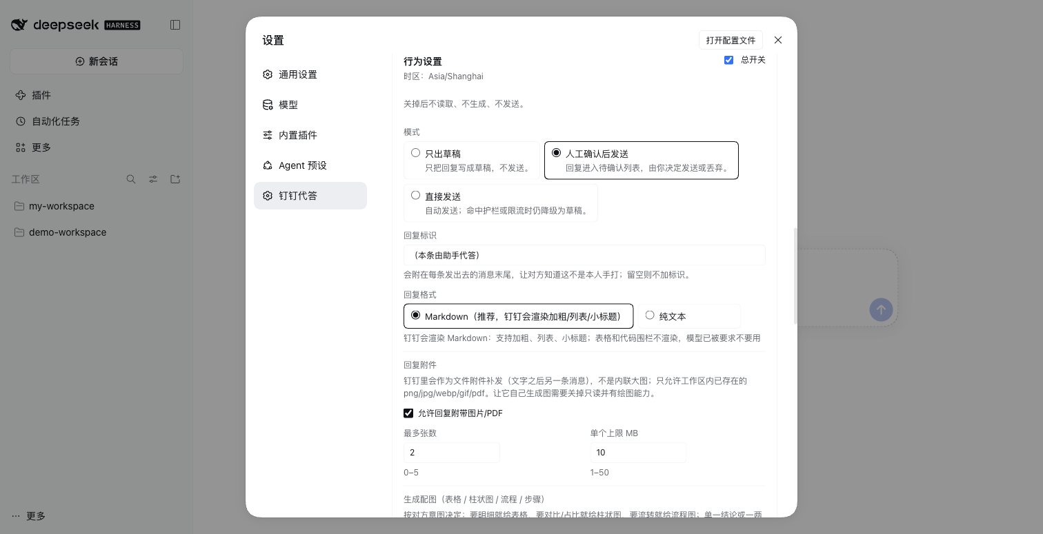Select Agent 预设 settings tab
Image resolution: width=1043 pixels, height=534 pixels.
[x=310, y=165]
